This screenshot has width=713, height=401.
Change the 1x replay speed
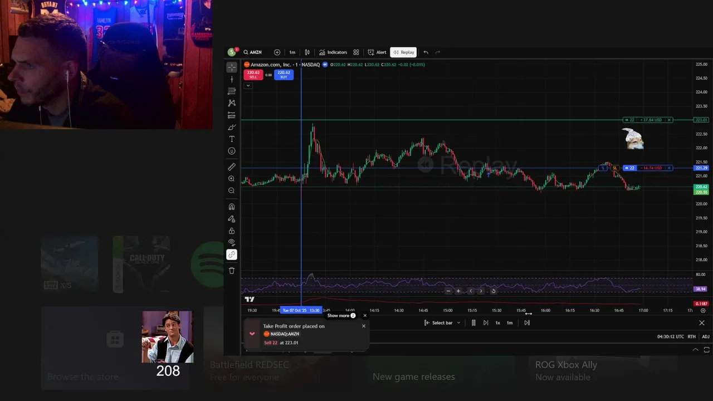click(497, 323)
